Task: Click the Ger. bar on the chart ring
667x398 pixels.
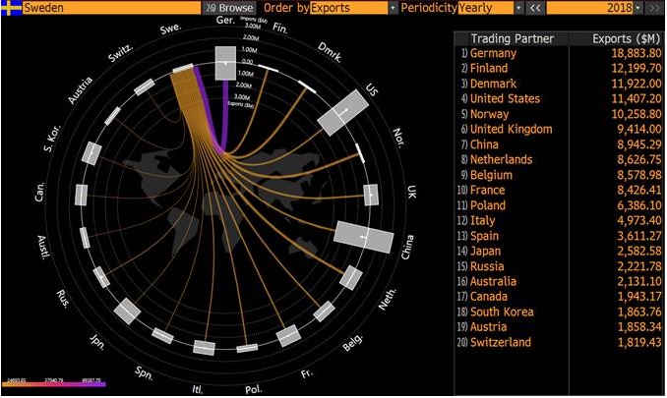Action: coord(225,63)
